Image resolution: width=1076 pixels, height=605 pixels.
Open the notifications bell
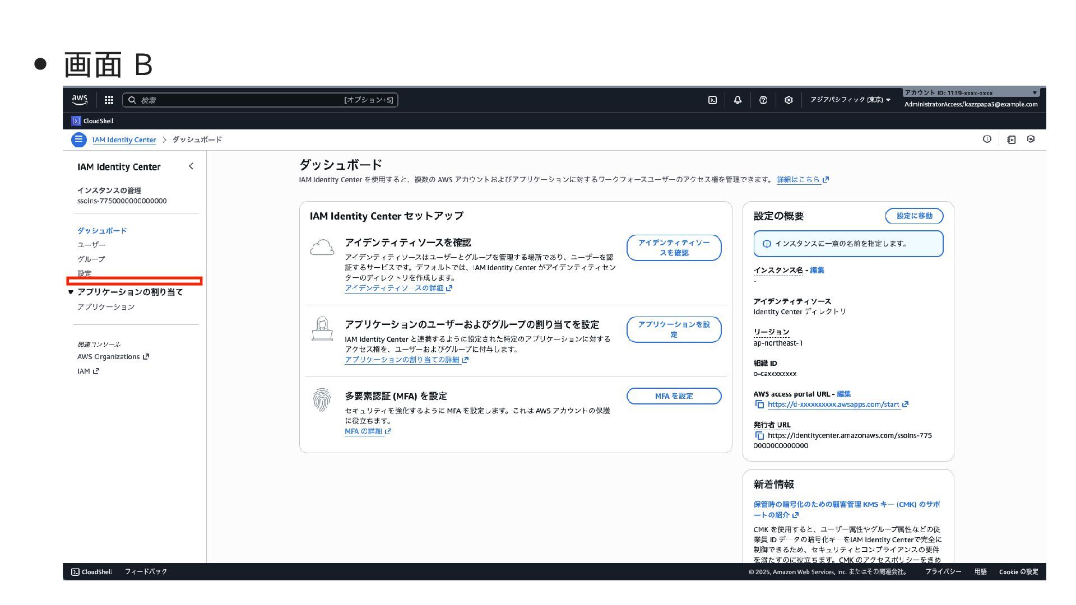click(738, 100)
